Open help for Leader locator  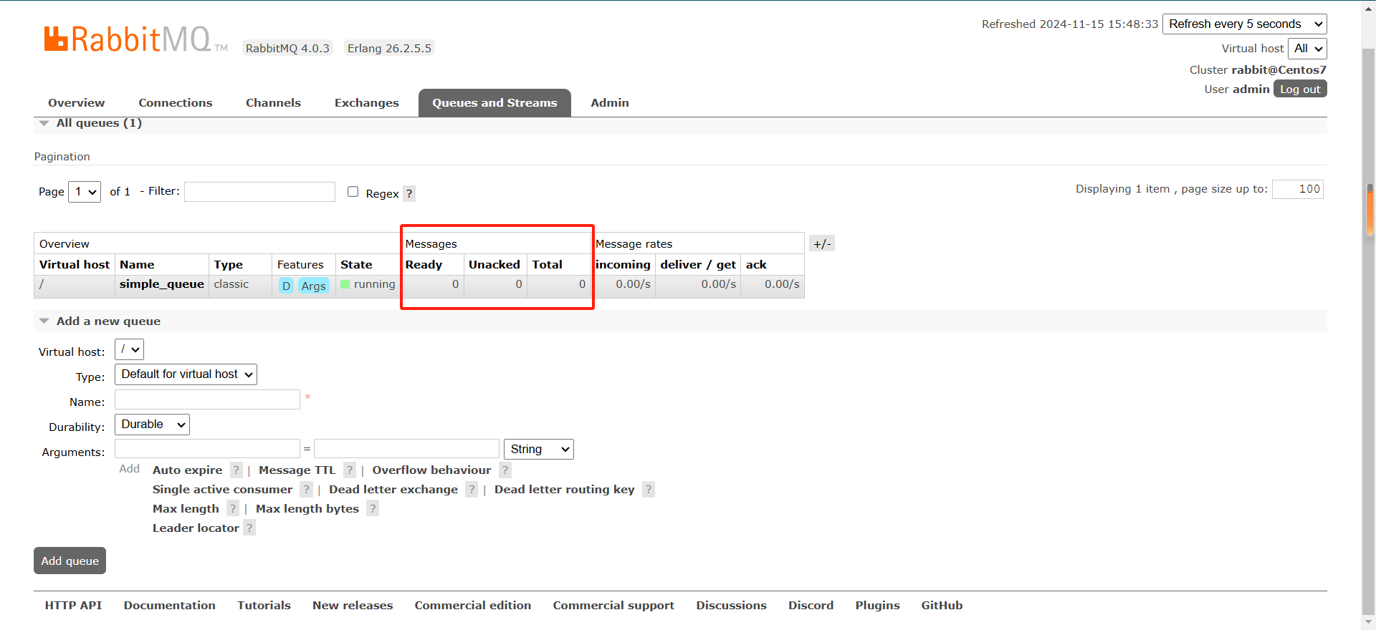click(249, 528)
